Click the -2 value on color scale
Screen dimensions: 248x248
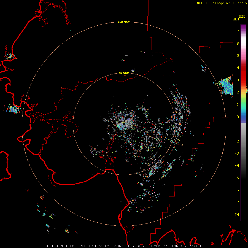(237, 141)
